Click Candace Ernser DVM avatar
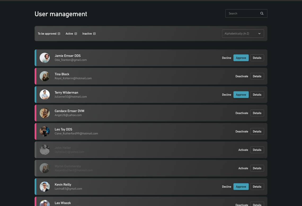 click(x=45, y=113)
